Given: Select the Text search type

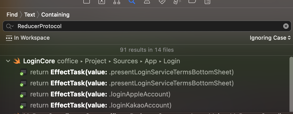Looking at the screenshot, I should pyautogui.click(x=29, y=15).
